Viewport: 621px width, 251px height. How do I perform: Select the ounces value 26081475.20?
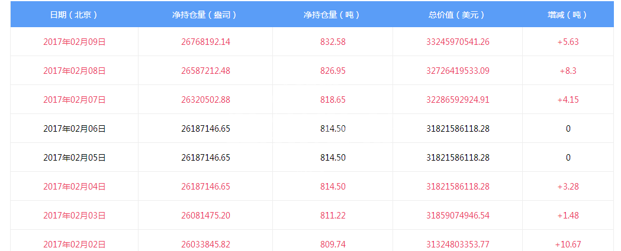(205, 216)
